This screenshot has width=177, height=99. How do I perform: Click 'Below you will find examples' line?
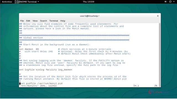[x=69, y=24]
